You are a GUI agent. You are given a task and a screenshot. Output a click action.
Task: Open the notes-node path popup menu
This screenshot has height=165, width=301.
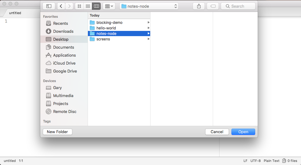[149, 6]
